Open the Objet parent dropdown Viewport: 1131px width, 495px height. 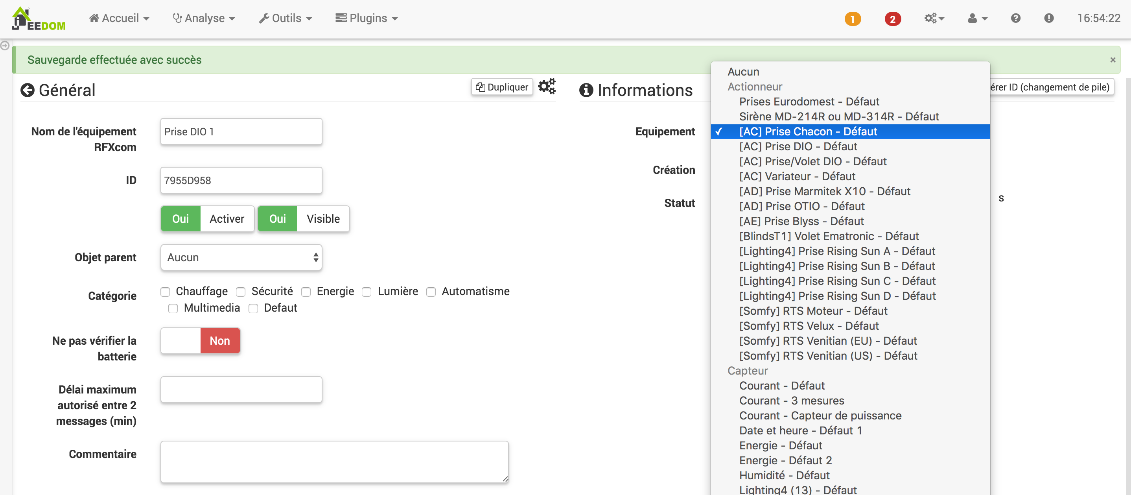(x=241, y=257)
